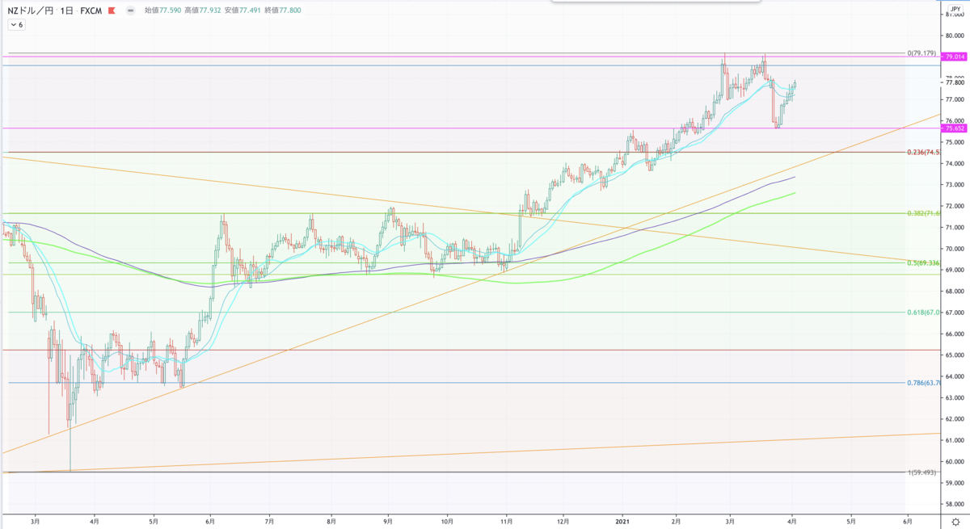This screenshot has width=970, height=529.
Task: Click the Fibonacci 1(59.493) level label
Action: pos(921,472)
